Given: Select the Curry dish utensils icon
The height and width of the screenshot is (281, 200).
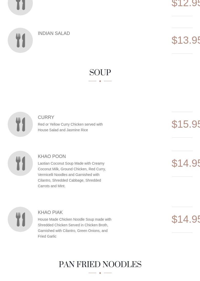Looking at the screenshot, I should [20, 124].
